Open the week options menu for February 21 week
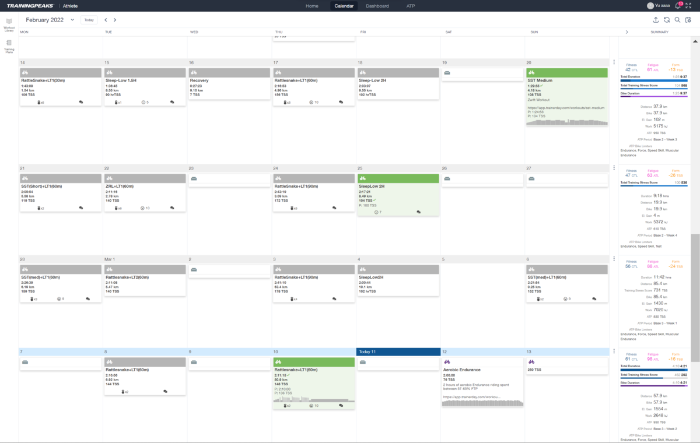Image resolution: width=700 pixels, height=443 pixels. point(614,168)
